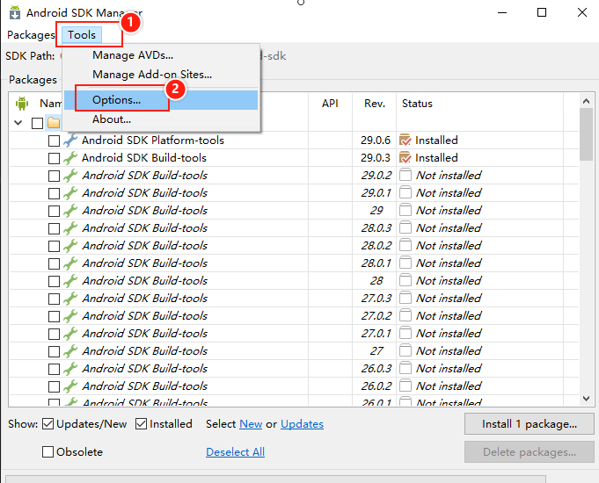The width and height of the screenshot is (599, 483).
Task: Click wrench icon for Build-tools 29.0.3
Action: pos(70,158)
